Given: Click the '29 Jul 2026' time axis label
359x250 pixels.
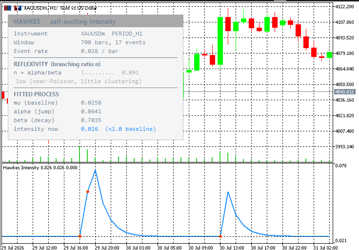Looking at the screenshot, I should 13,248.
